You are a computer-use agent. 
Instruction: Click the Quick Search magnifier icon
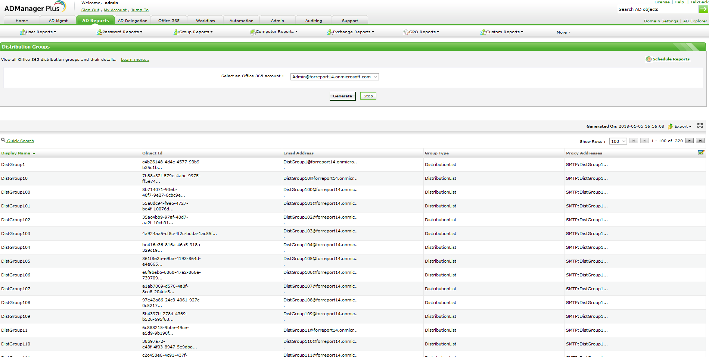click(3, 140)
